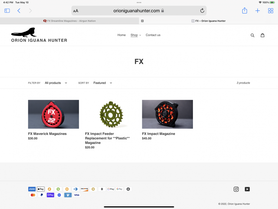Click the Venmo payment icon
Image resolution: width=278 pixels, height=209 pixels.
(x=68, y=195)
